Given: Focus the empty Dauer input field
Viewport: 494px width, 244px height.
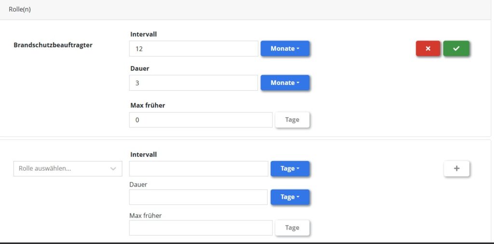Looking at the screenshot, I should pyautogui.click(x=198, y=197).
